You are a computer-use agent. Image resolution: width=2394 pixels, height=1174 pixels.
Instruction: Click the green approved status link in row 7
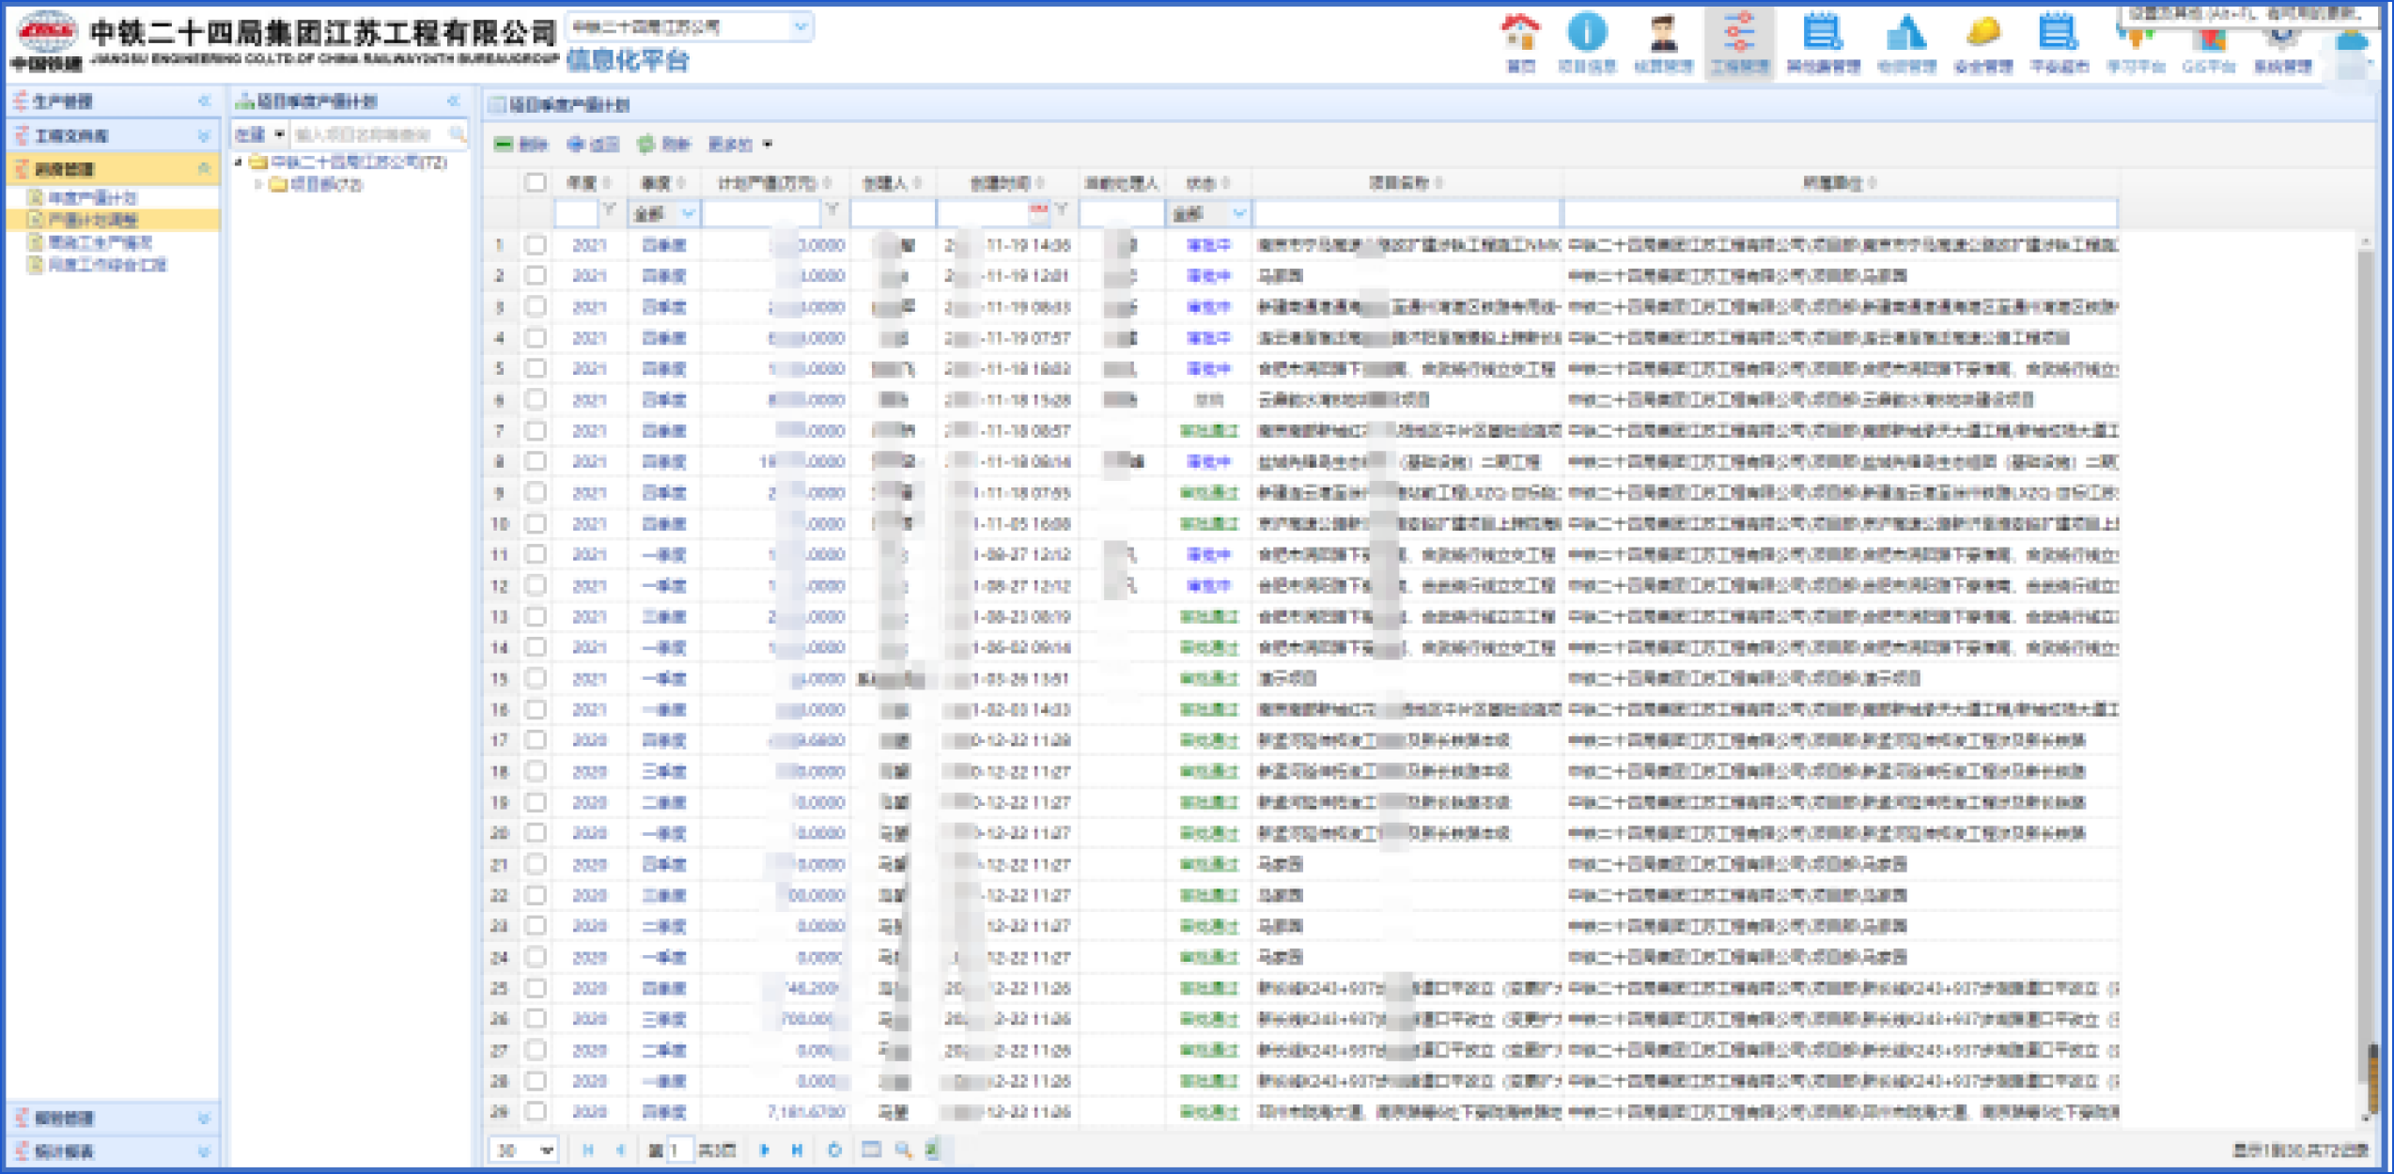(x=1208, y=430)
